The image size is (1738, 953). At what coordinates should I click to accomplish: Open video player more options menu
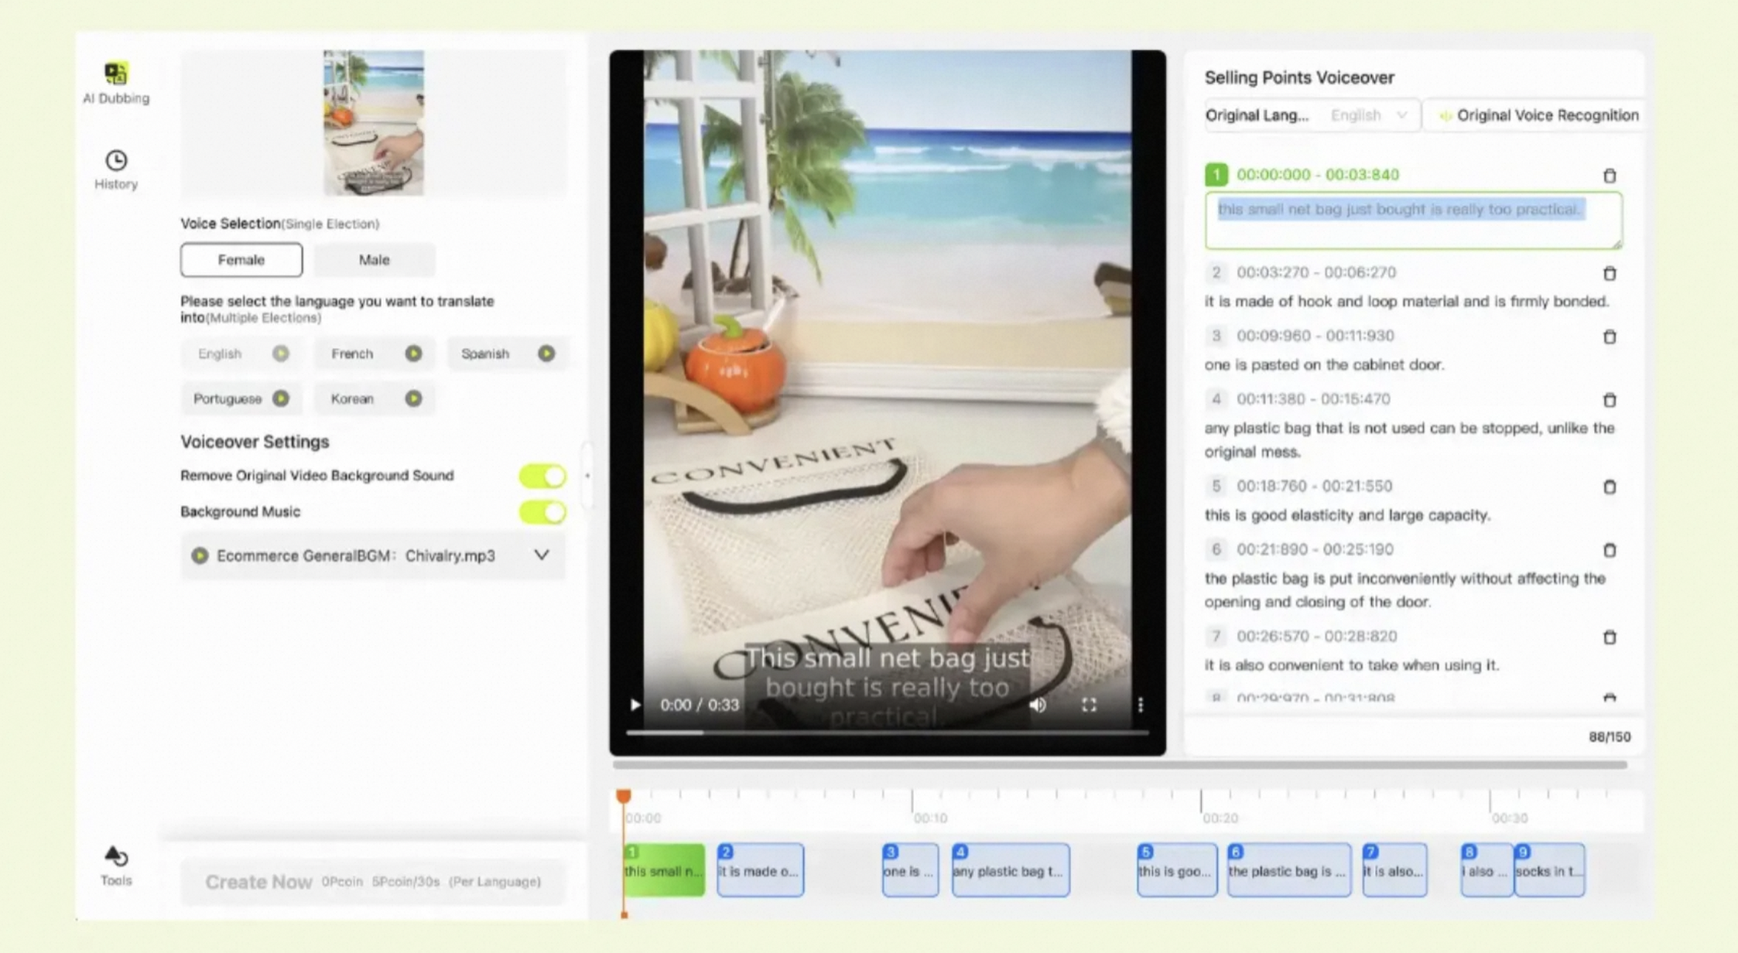(x=1140, y=705)
